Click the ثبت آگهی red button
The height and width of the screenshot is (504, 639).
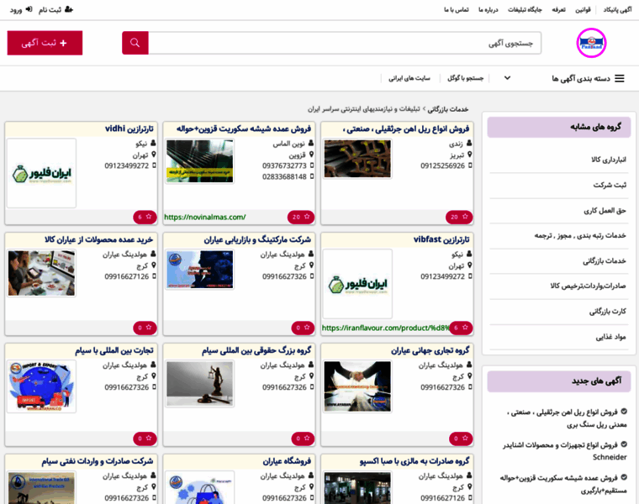coord(45,43)
